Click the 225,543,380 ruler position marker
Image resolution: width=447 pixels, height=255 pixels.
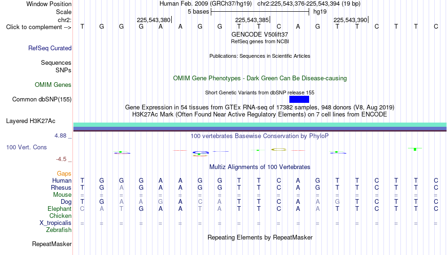click(153, 20)
